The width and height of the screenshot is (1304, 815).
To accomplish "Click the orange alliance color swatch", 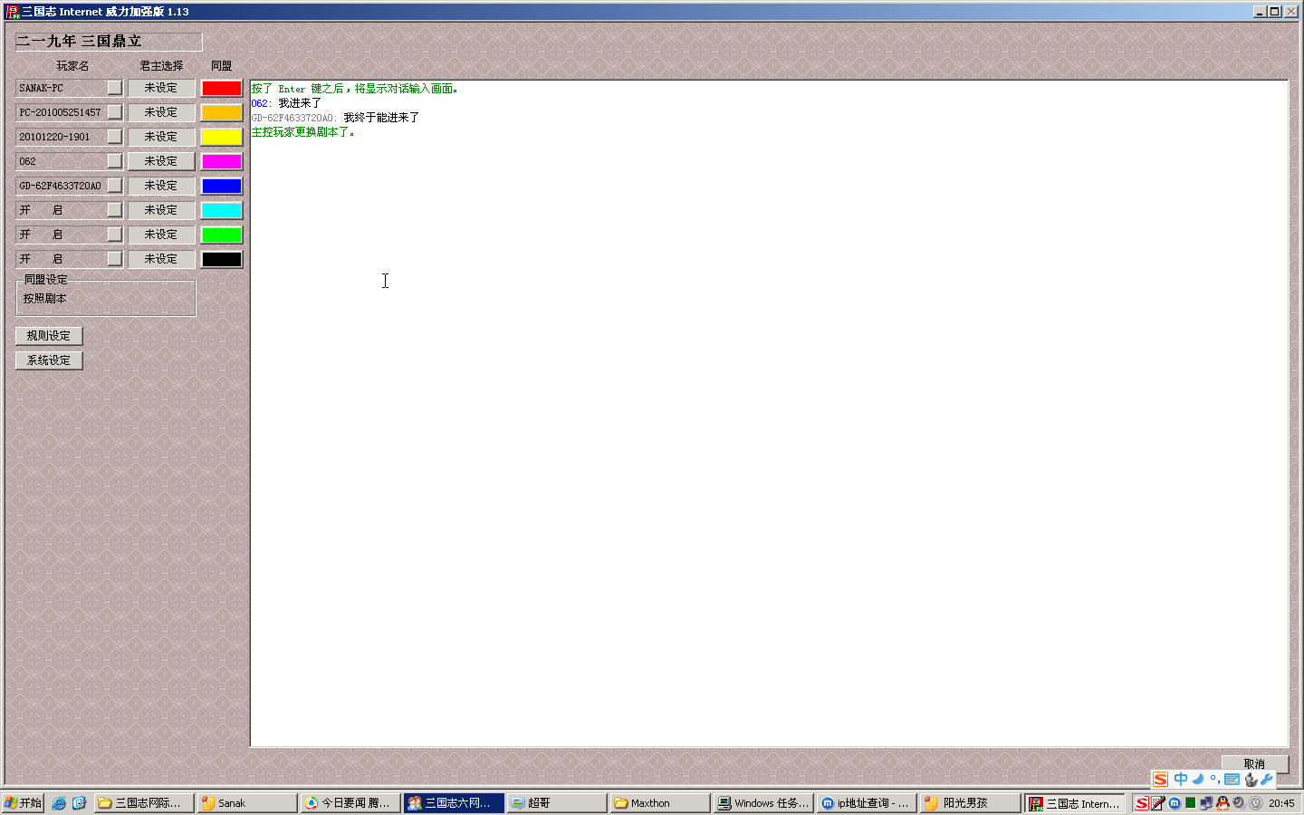I will 221,112.
